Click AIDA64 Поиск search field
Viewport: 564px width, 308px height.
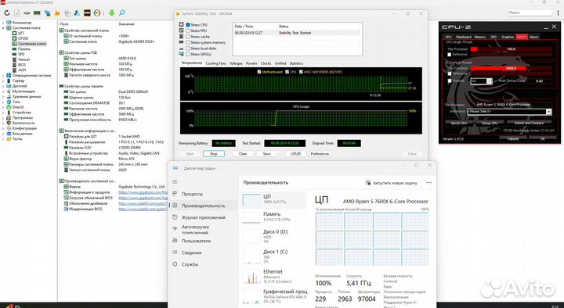[x=530, y=13]
